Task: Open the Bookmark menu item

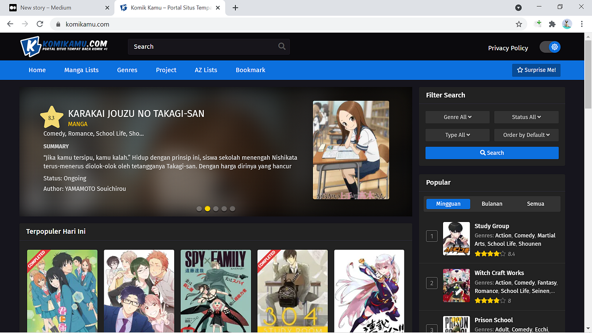Action: pyautogui.click(x=251, y=70)
